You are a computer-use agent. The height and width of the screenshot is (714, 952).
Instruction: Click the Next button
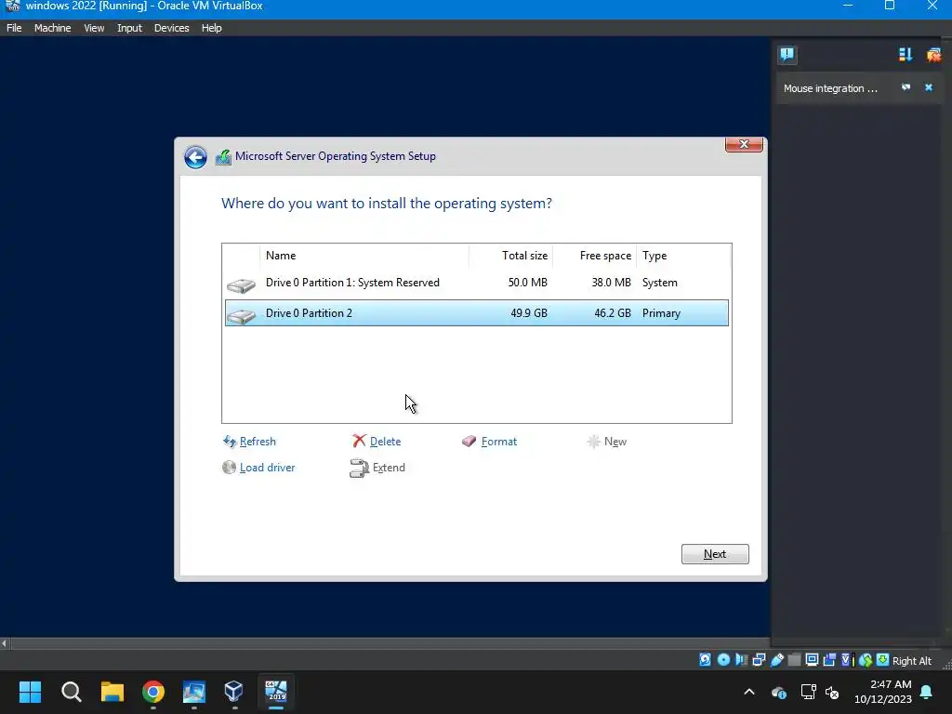click(x=715, y=554)
